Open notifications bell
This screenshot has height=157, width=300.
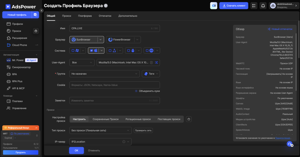point(263,6)
